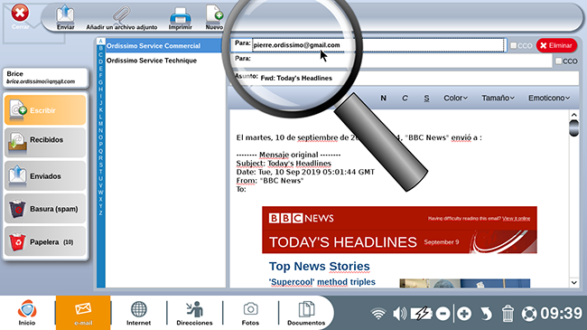Viewport: 587px width, 330px height.
Task: Open the Recibidos inbox folder
Action: tap(45, 142)
